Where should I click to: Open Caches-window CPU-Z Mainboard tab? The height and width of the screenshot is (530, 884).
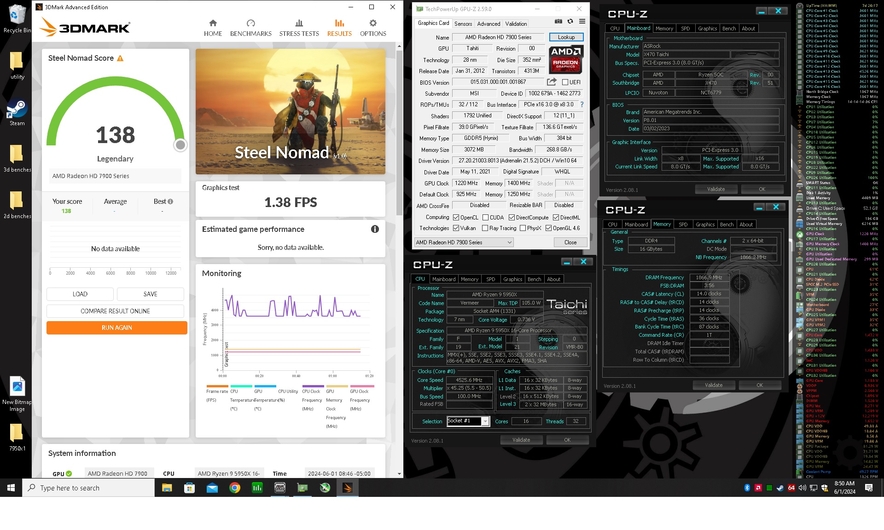click(x=443, y=279)
